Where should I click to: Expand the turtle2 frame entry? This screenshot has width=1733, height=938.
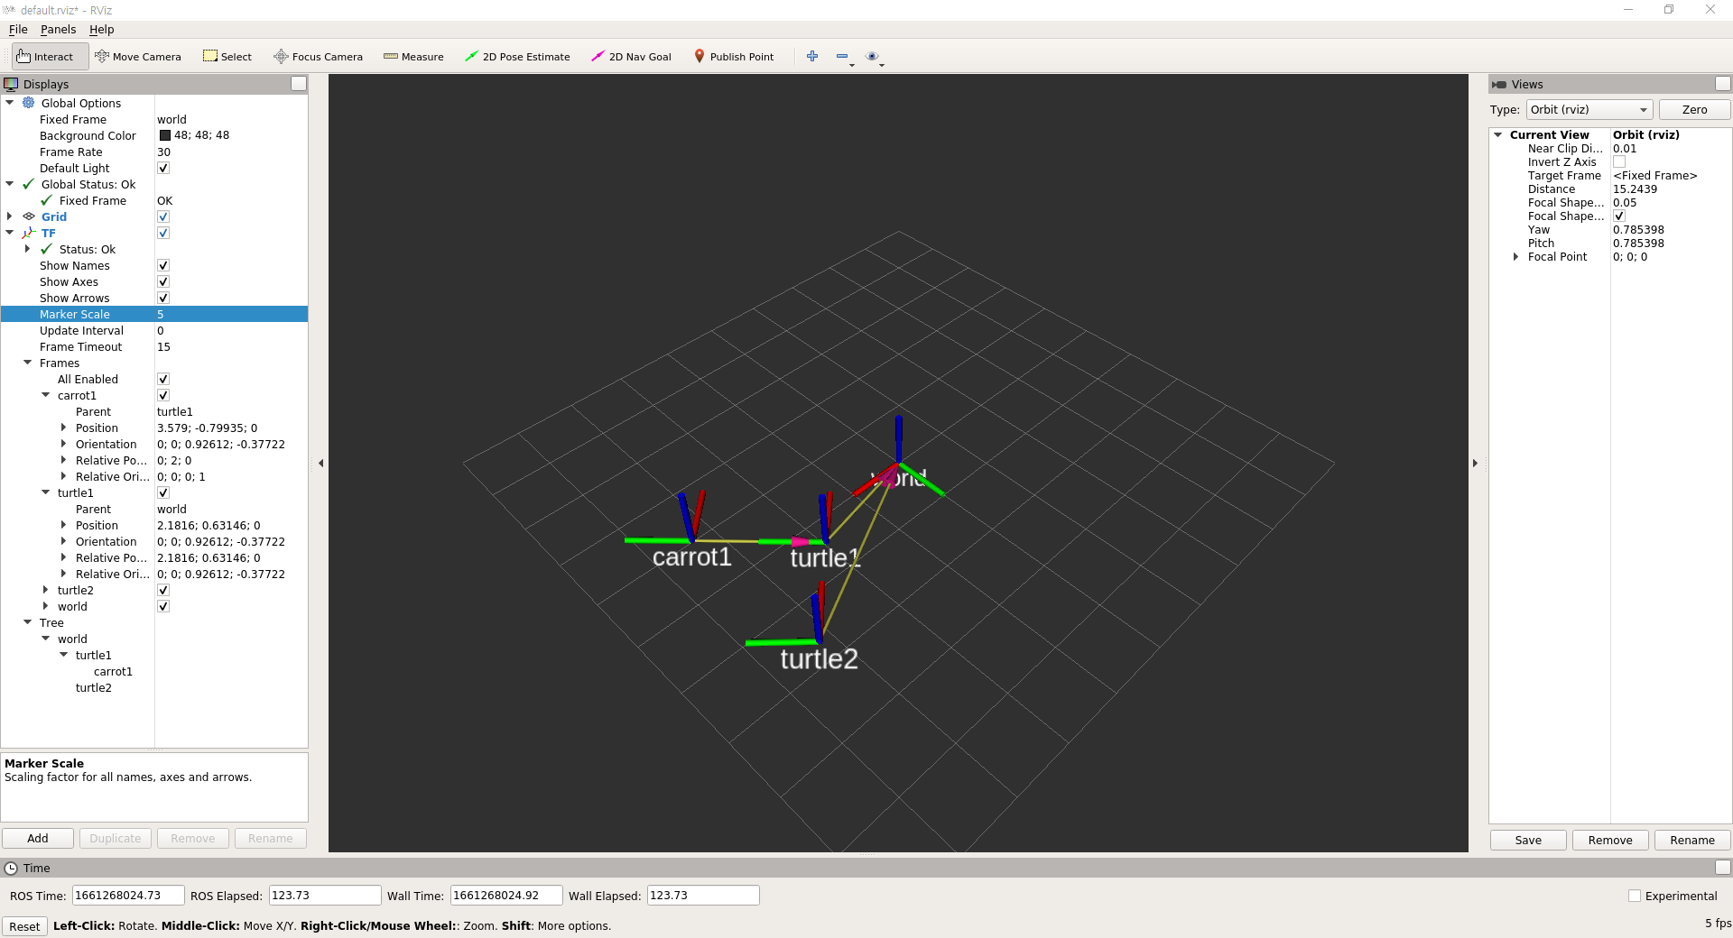pos(46,590)
